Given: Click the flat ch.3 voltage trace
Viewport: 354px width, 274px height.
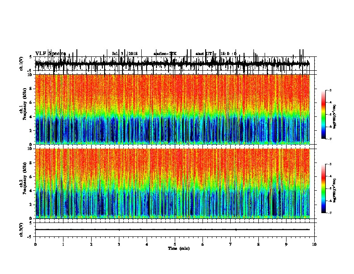Looking at the screenshot, I should point(173,230).
